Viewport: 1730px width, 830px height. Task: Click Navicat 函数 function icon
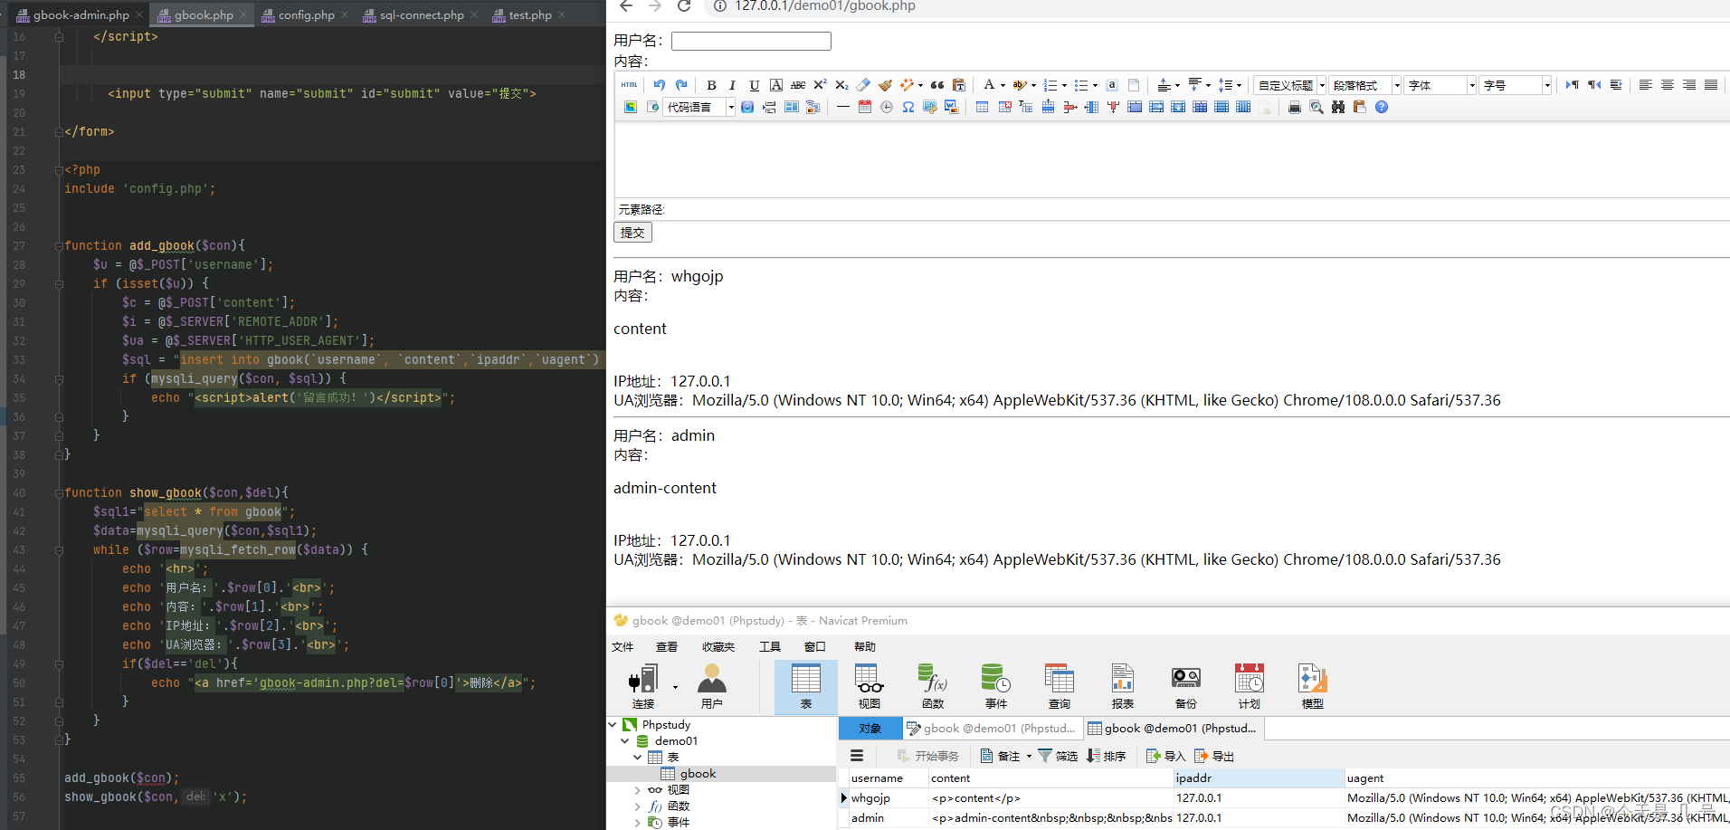click(x=933, y=687)
